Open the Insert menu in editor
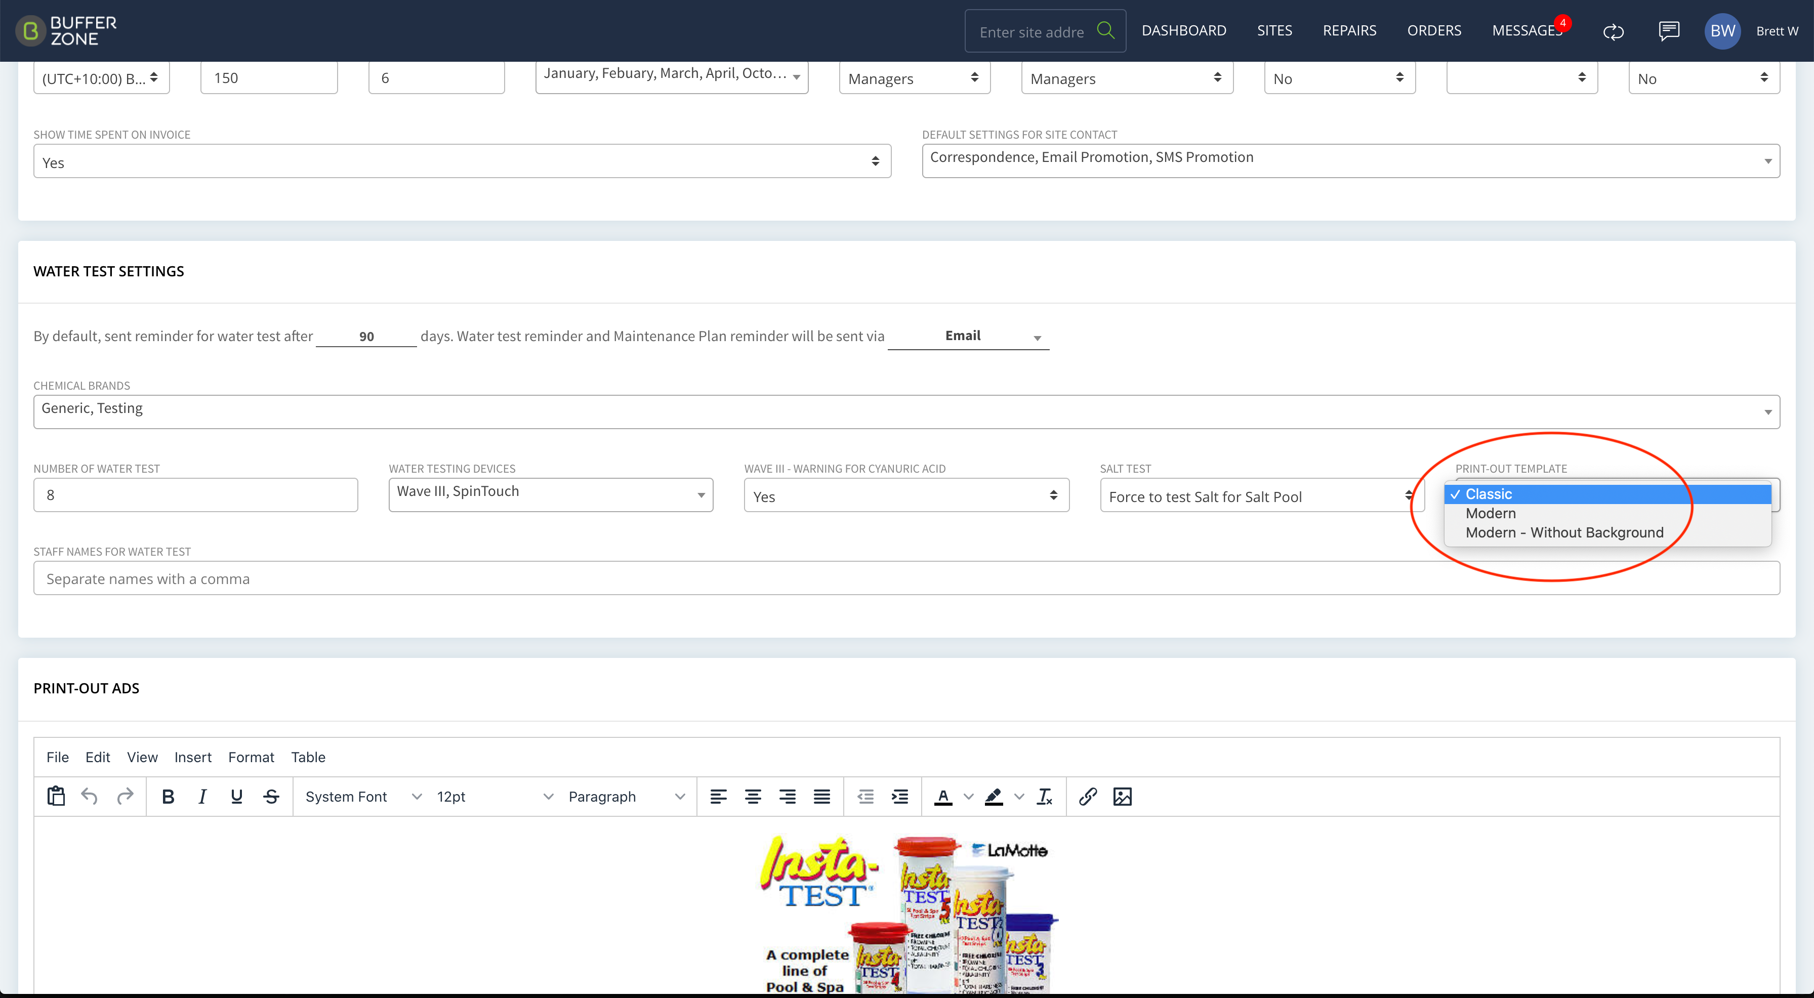 [193, 757]
